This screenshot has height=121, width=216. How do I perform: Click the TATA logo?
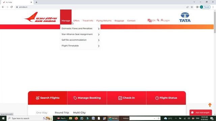click(185, 17)
